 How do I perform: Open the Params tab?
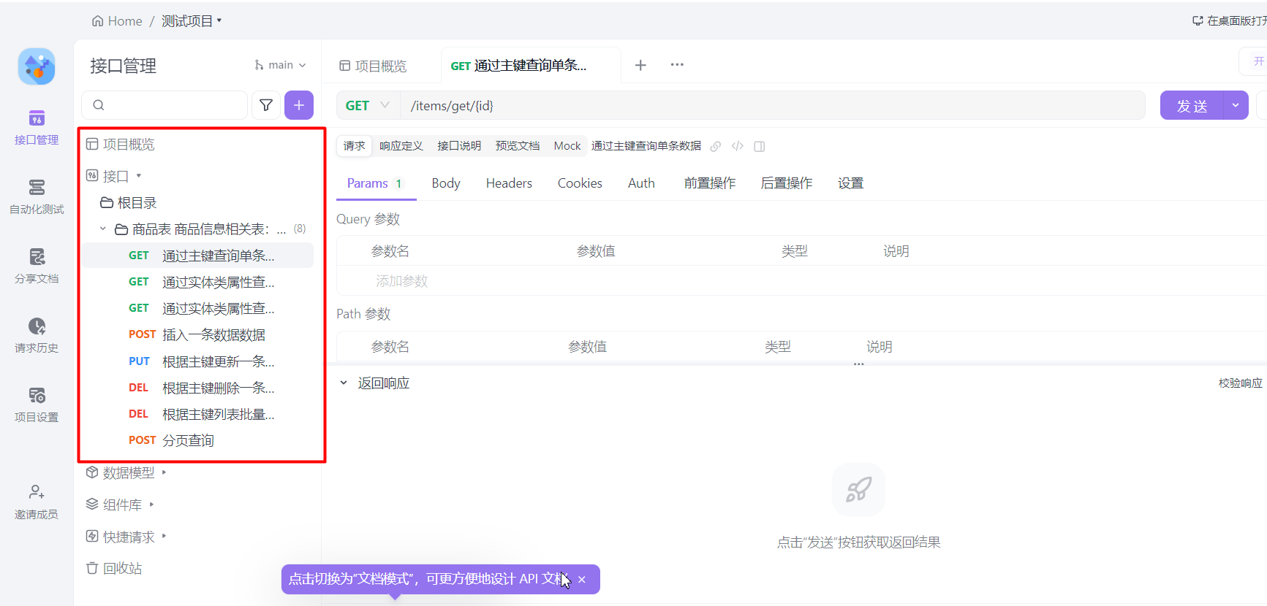pos(376,183)
